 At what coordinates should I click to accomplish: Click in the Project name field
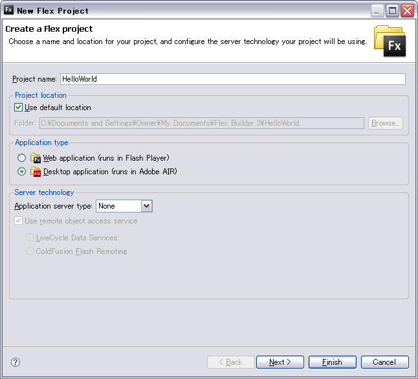(233, 79)
